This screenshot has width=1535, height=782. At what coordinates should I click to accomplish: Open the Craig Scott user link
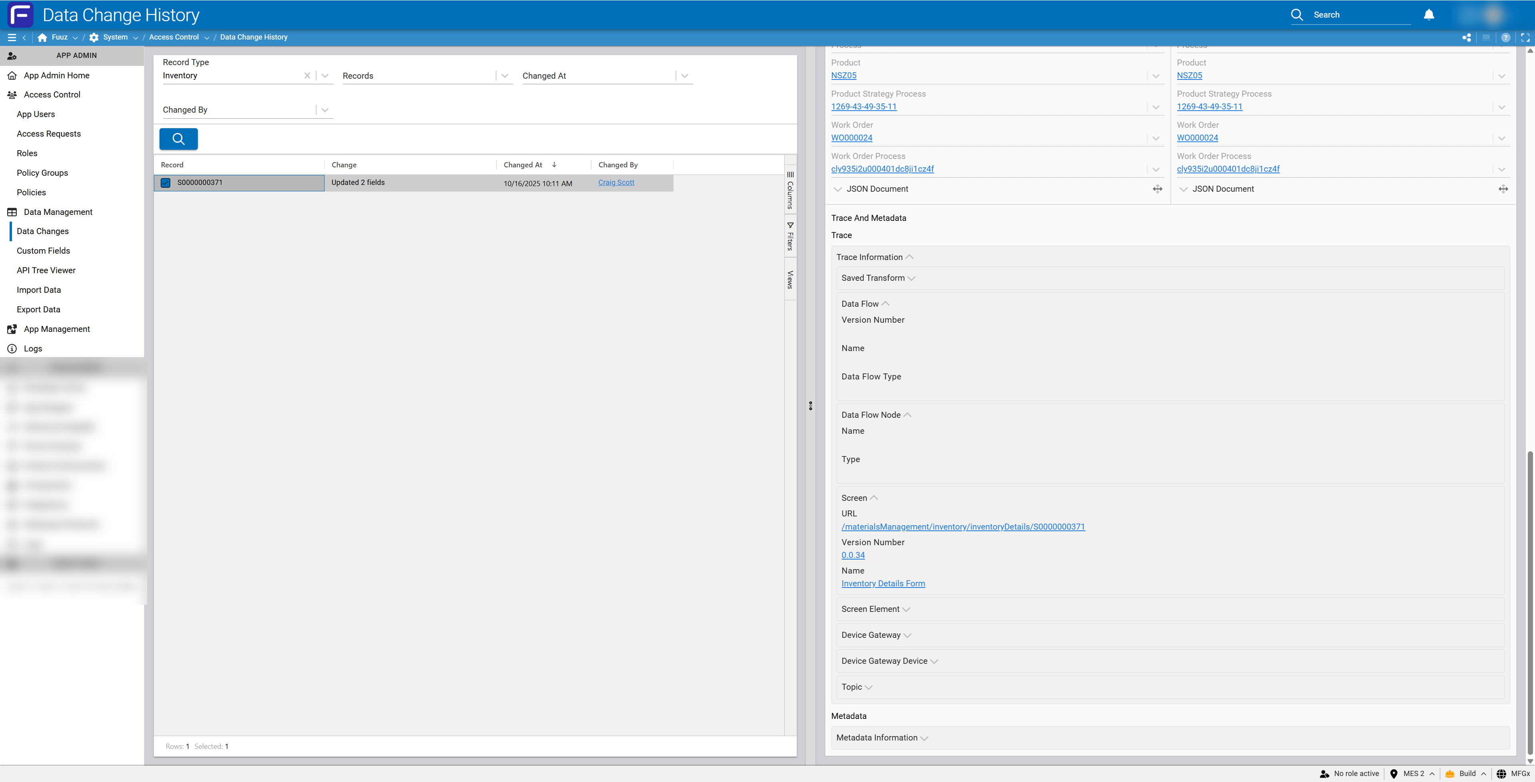click(616, 182)
